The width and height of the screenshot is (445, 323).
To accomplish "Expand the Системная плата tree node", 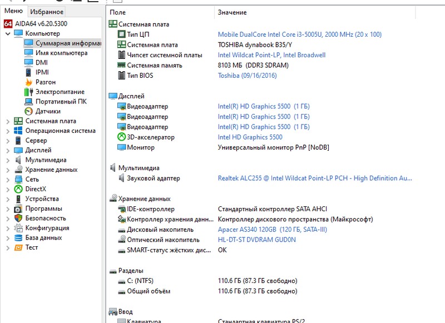I will (8, 121).
